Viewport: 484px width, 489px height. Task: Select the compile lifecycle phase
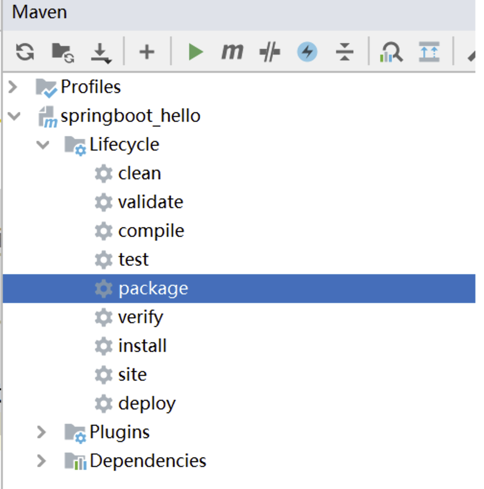point(151,231)
